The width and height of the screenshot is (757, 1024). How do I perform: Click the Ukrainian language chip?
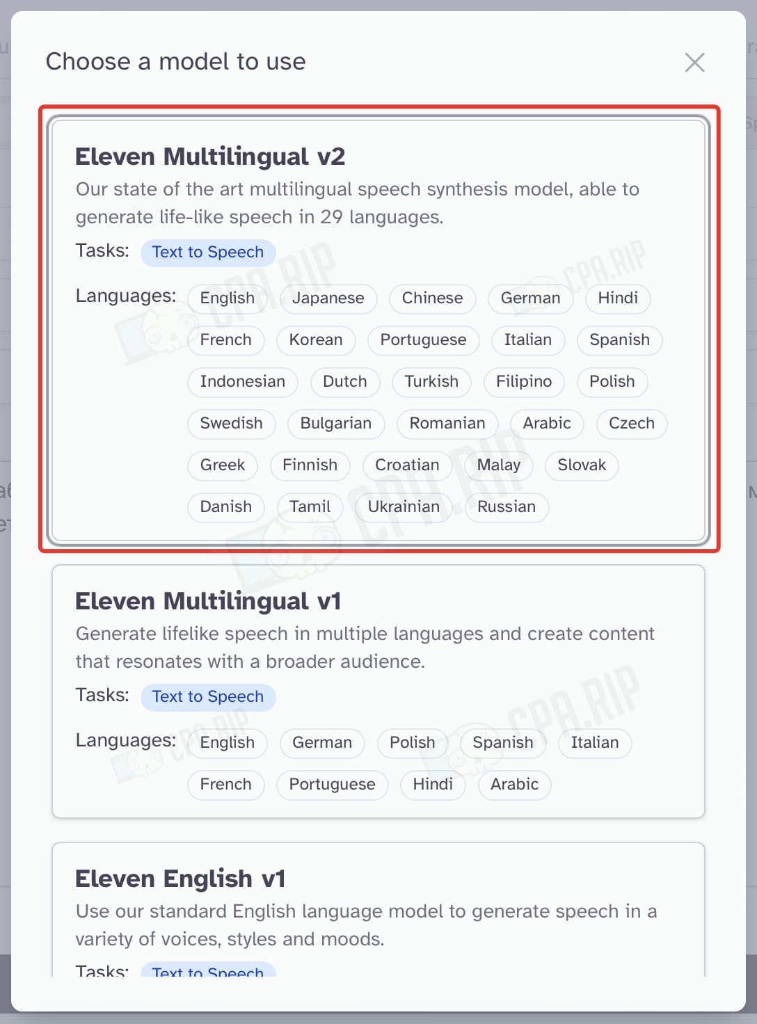click(x=404, y=507)
